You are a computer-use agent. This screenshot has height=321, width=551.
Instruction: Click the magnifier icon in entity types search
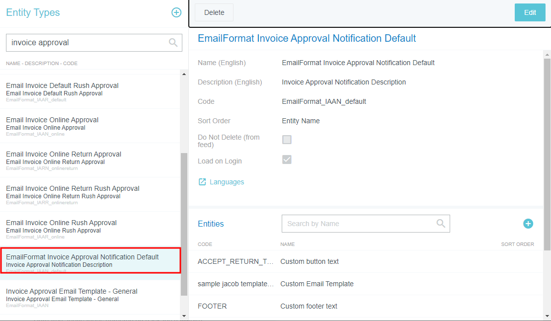click(173, 43)
